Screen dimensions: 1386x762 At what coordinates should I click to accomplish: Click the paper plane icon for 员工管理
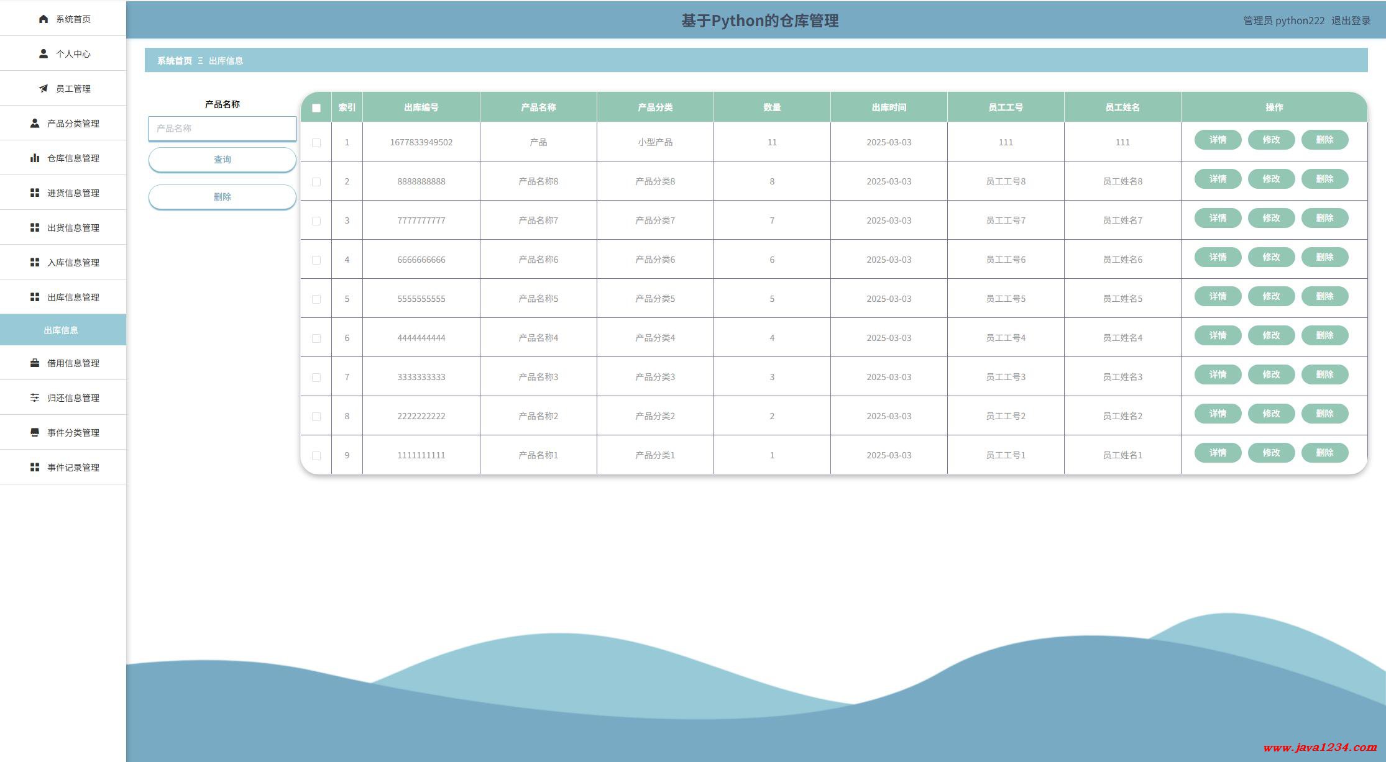click(x=43, y=89)
